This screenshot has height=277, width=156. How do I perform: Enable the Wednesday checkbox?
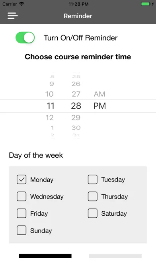tap(21, 197)
